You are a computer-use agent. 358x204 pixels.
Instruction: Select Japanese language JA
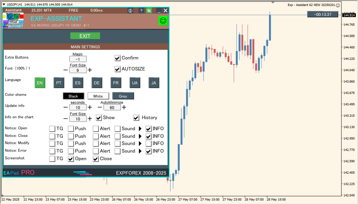154,83
